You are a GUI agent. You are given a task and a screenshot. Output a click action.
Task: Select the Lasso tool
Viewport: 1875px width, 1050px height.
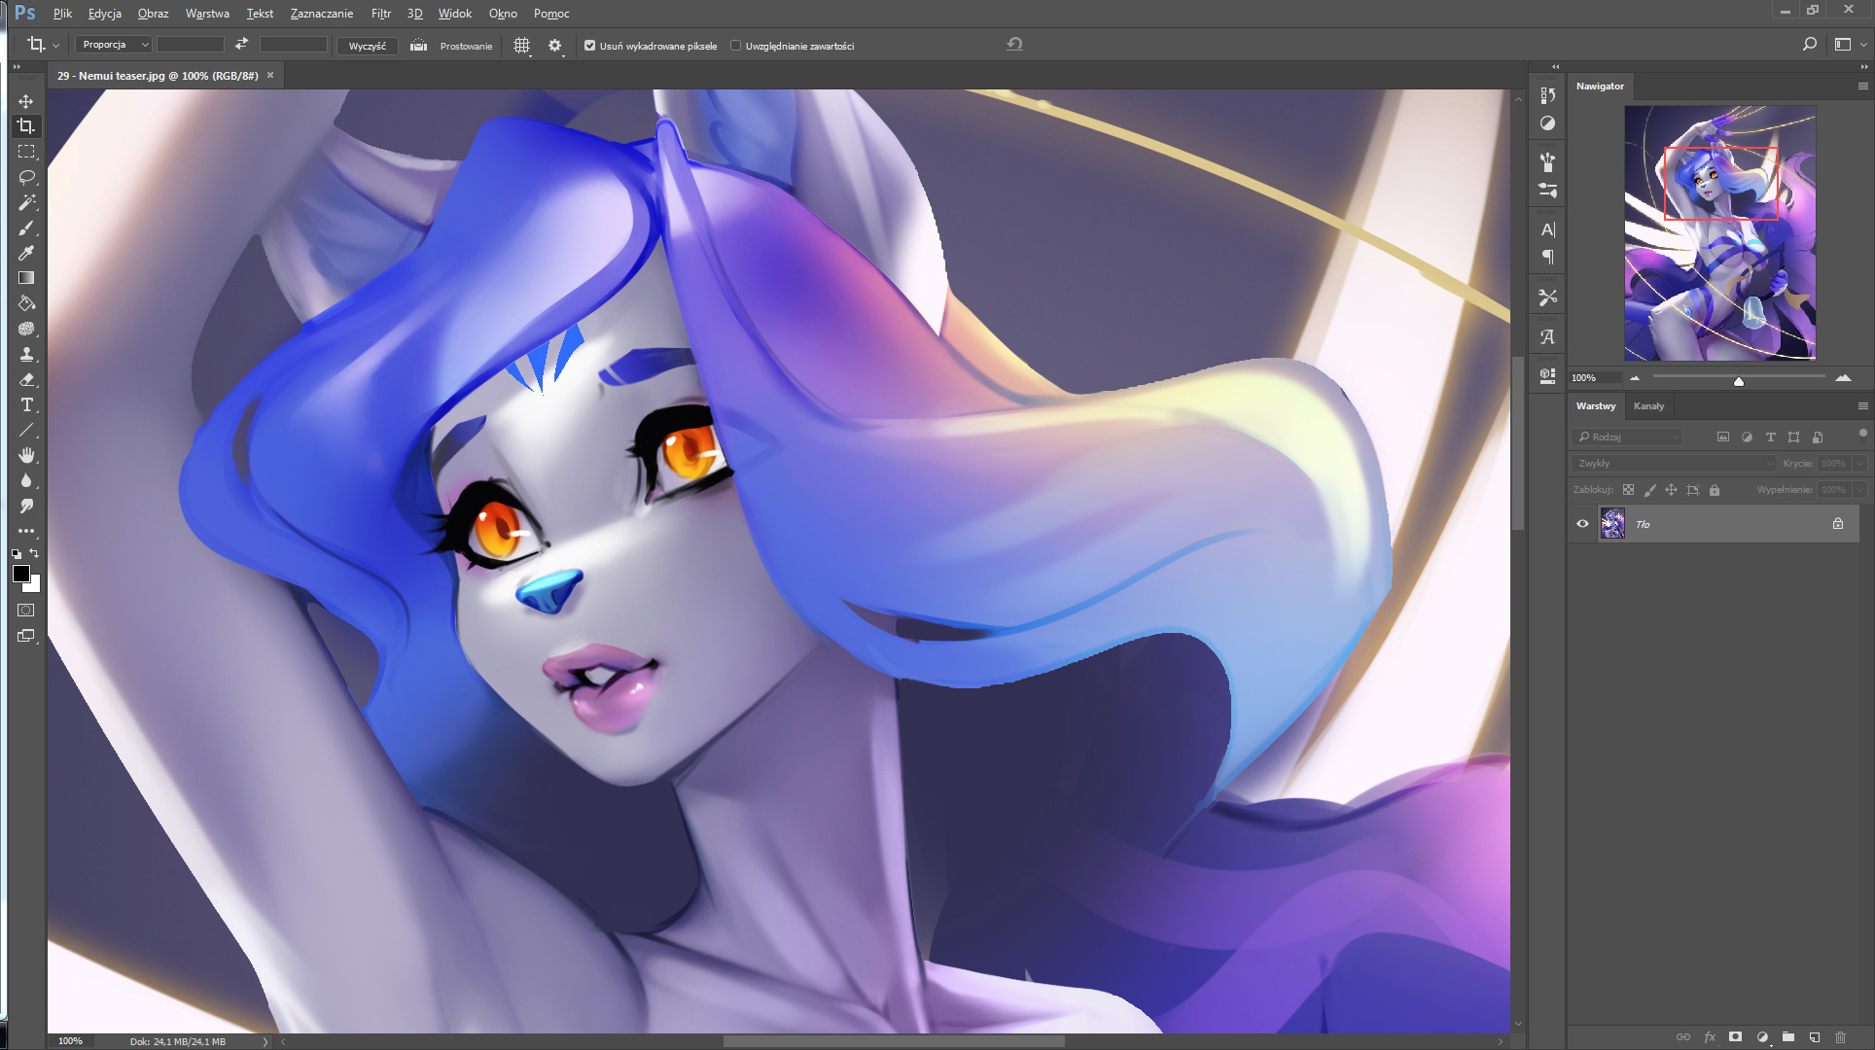(x=26, y=177)
